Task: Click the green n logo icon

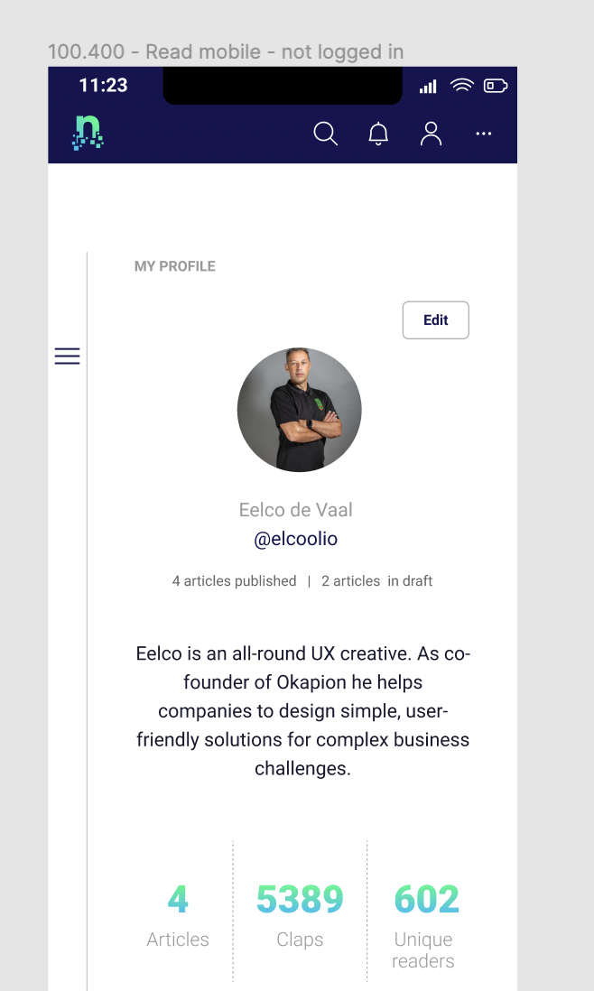Action: [x=88, y=134]
